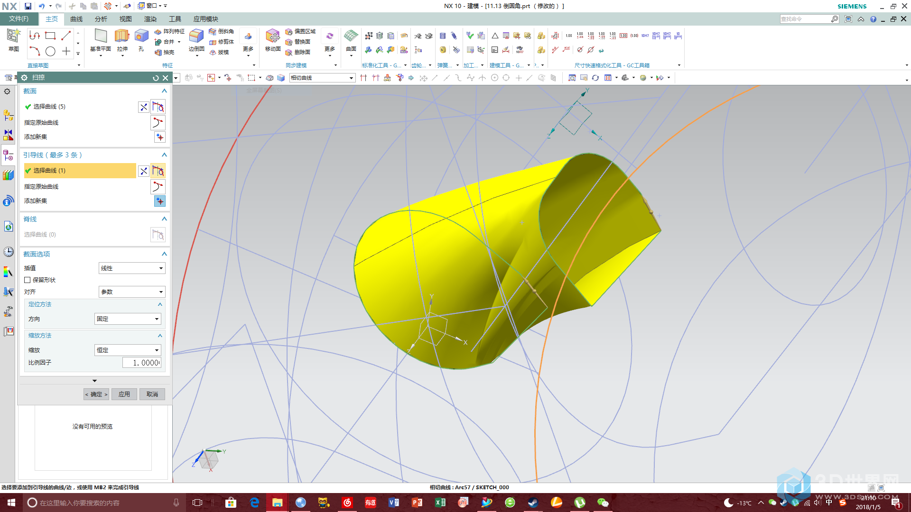Image resolution: width=911 pixels, height=512 pixels.
Task: Click the 边倒圆 edge blend icon
Action: pyautogui.click(x=196, y=36)
